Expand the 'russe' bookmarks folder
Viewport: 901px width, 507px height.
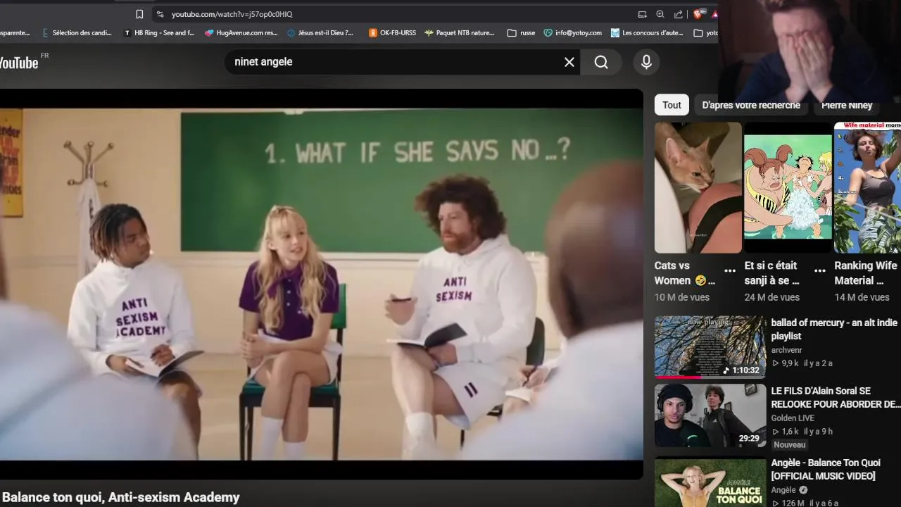point(521,32)
